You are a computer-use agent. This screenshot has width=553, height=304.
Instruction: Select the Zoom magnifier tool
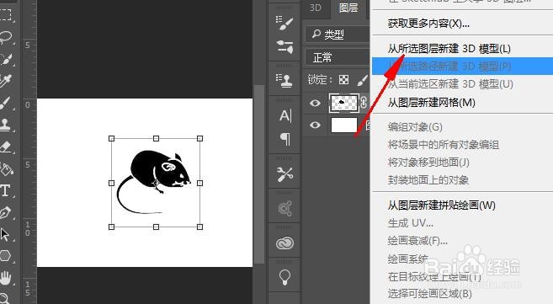[4, 298]
